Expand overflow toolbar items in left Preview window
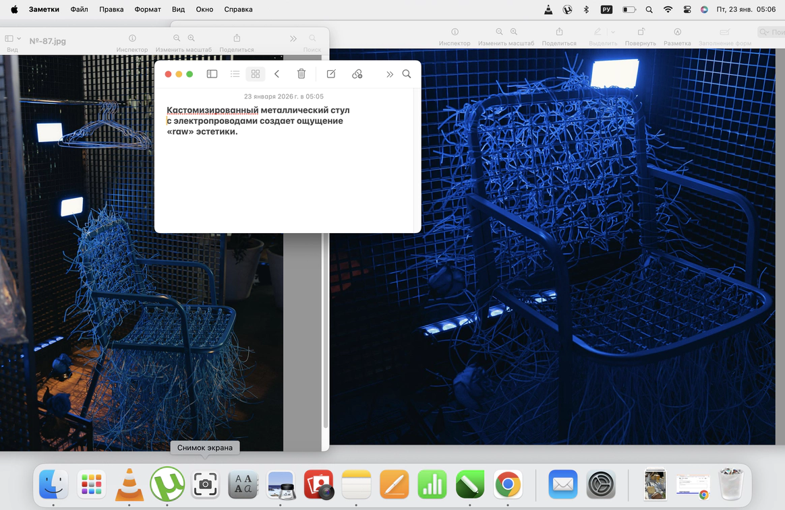Image resolution: width=785 pixels, height=510 pixels. pyautogui.click(x=293, y=39)
